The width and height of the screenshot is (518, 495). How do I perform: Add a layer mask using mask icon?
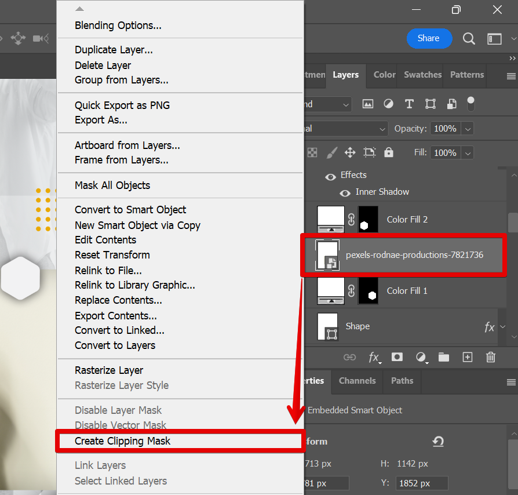[x=397, y=358]
